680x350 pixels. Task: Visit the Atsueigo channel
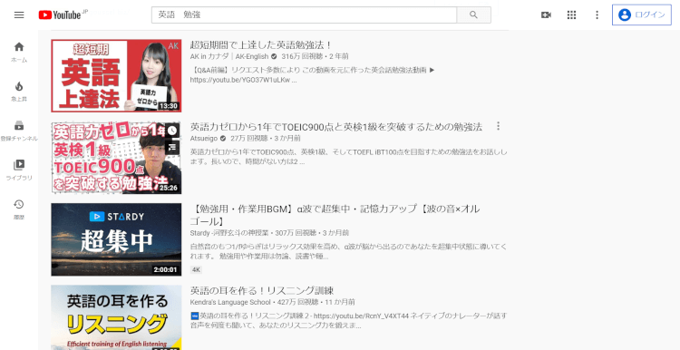pyautogui.click(x=204, y=139)
